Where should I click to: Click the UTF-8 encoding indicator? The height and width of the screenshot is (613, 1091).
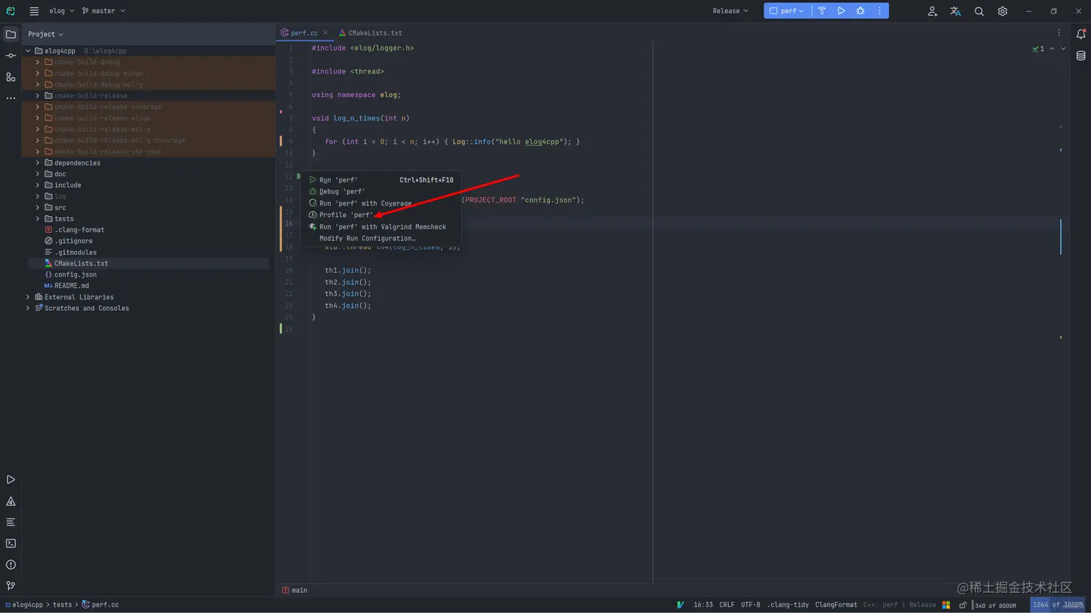pos(750,605)
